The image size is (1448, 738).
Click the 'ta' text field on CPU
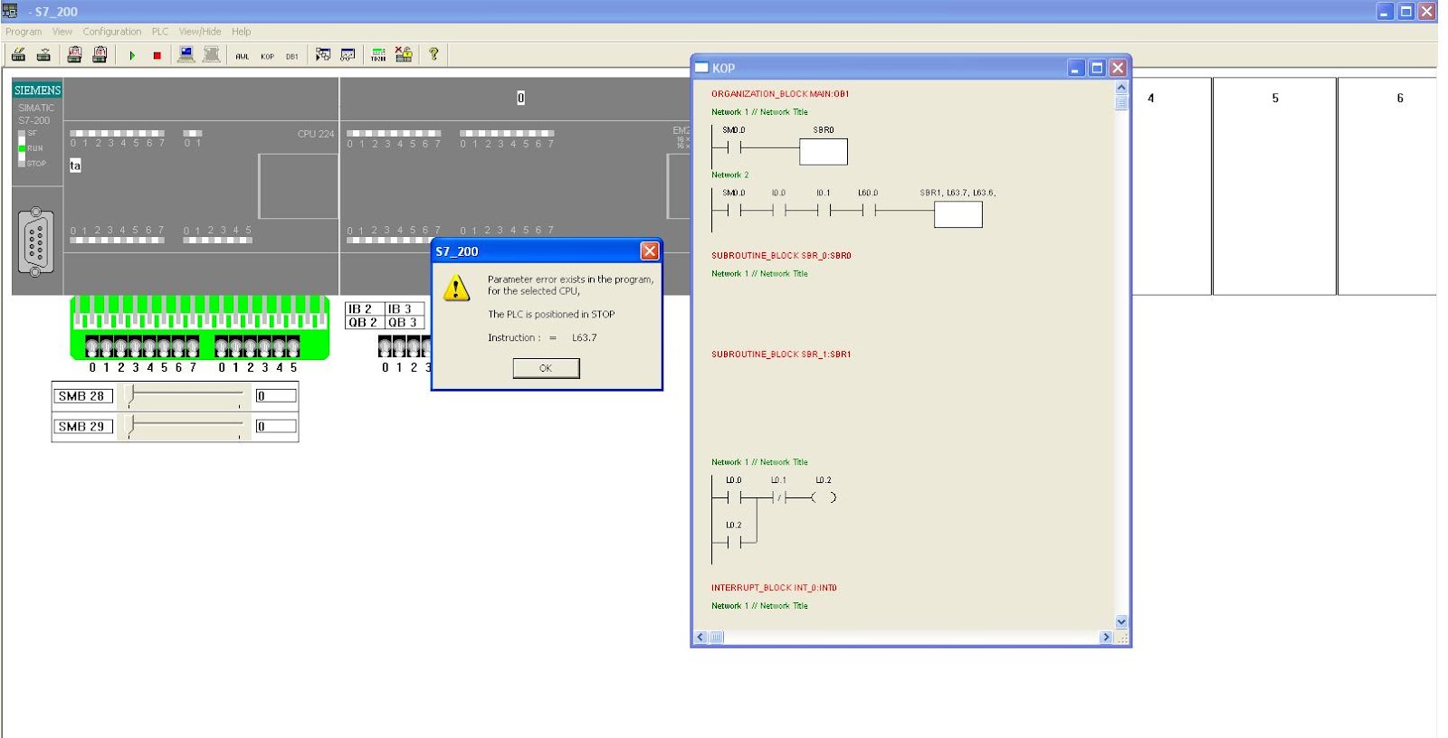pos(75,166)
